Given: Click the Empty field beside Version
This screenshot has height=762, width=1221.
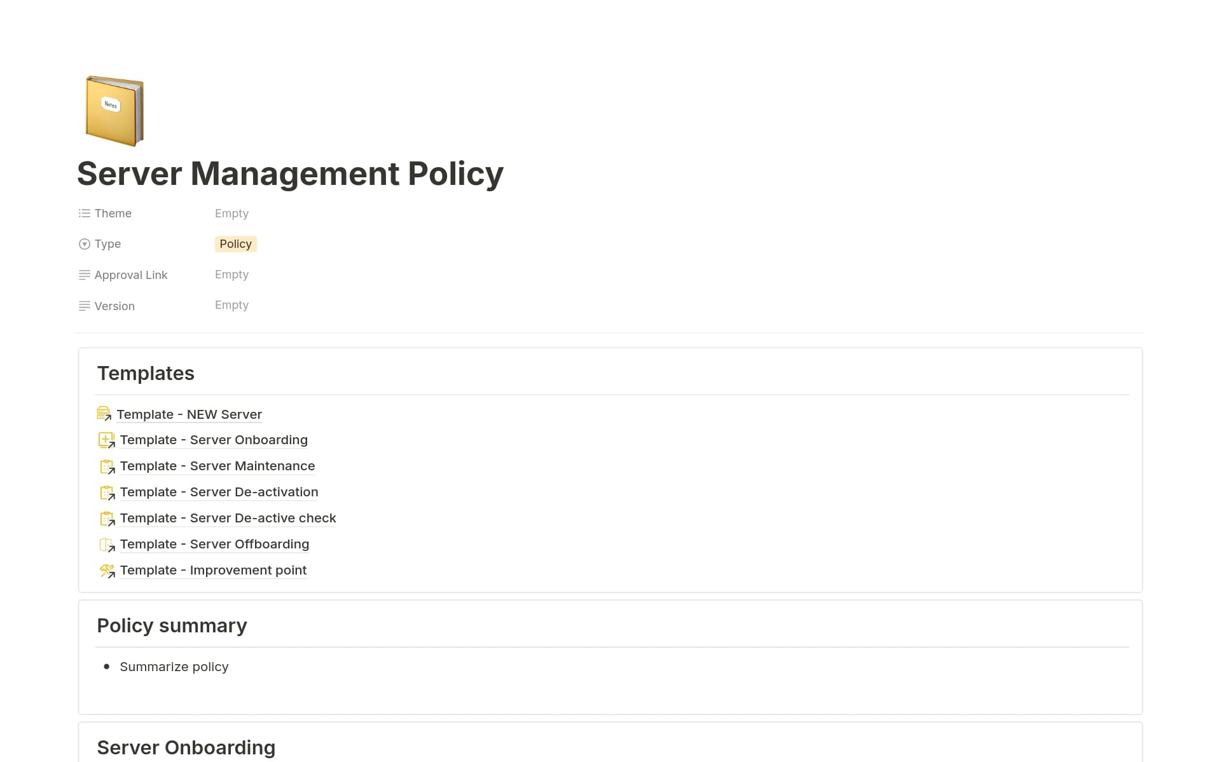Looking at the screenshot, I should point(231,305).
